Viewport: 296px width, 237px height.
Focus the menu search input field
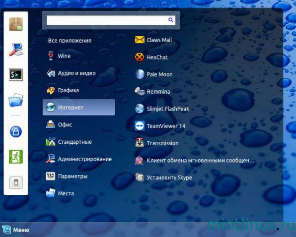[111, 20]
